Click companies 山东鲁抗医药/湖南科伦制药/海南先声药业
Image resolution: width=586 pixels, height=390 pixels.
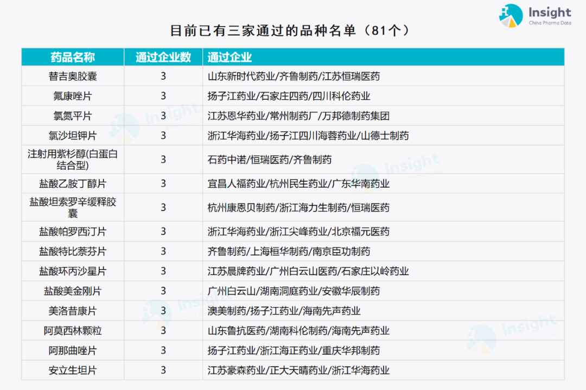pyautogui.click(x=298, y=330)
